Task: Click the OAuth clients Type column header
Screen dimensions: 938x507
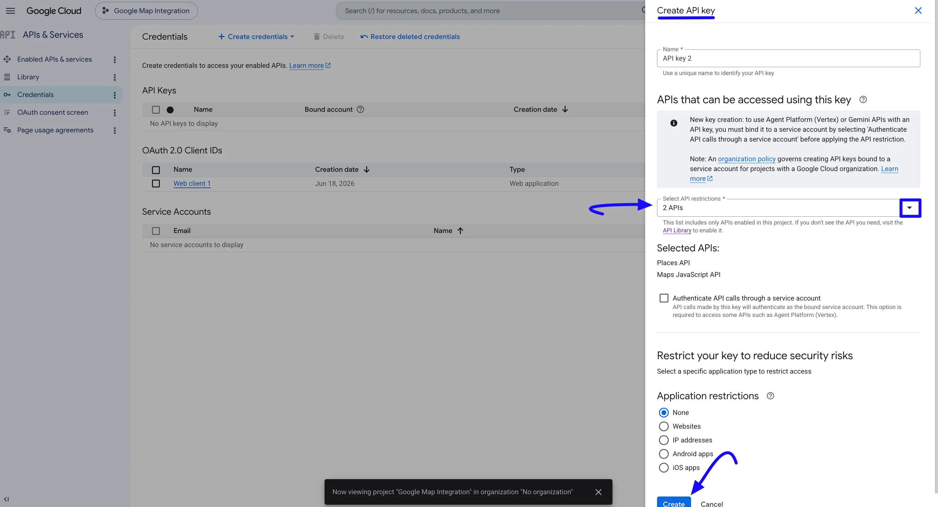Action: [517, 169]
